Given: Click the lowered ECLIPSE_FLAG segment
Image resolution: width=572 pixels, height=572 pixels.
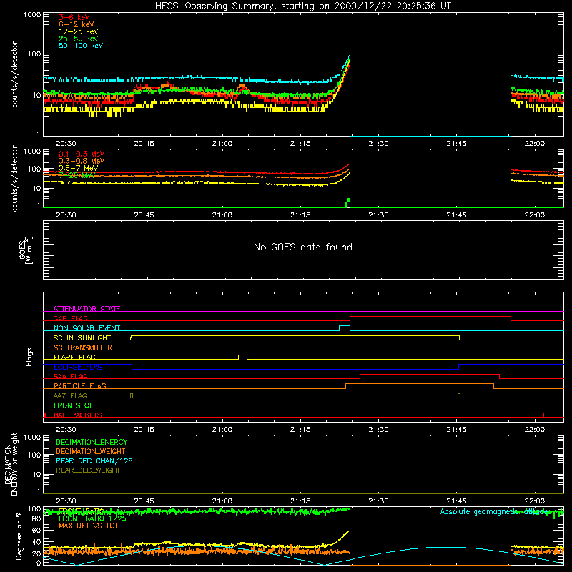Looking at the screenshot, I should [295, 369].
